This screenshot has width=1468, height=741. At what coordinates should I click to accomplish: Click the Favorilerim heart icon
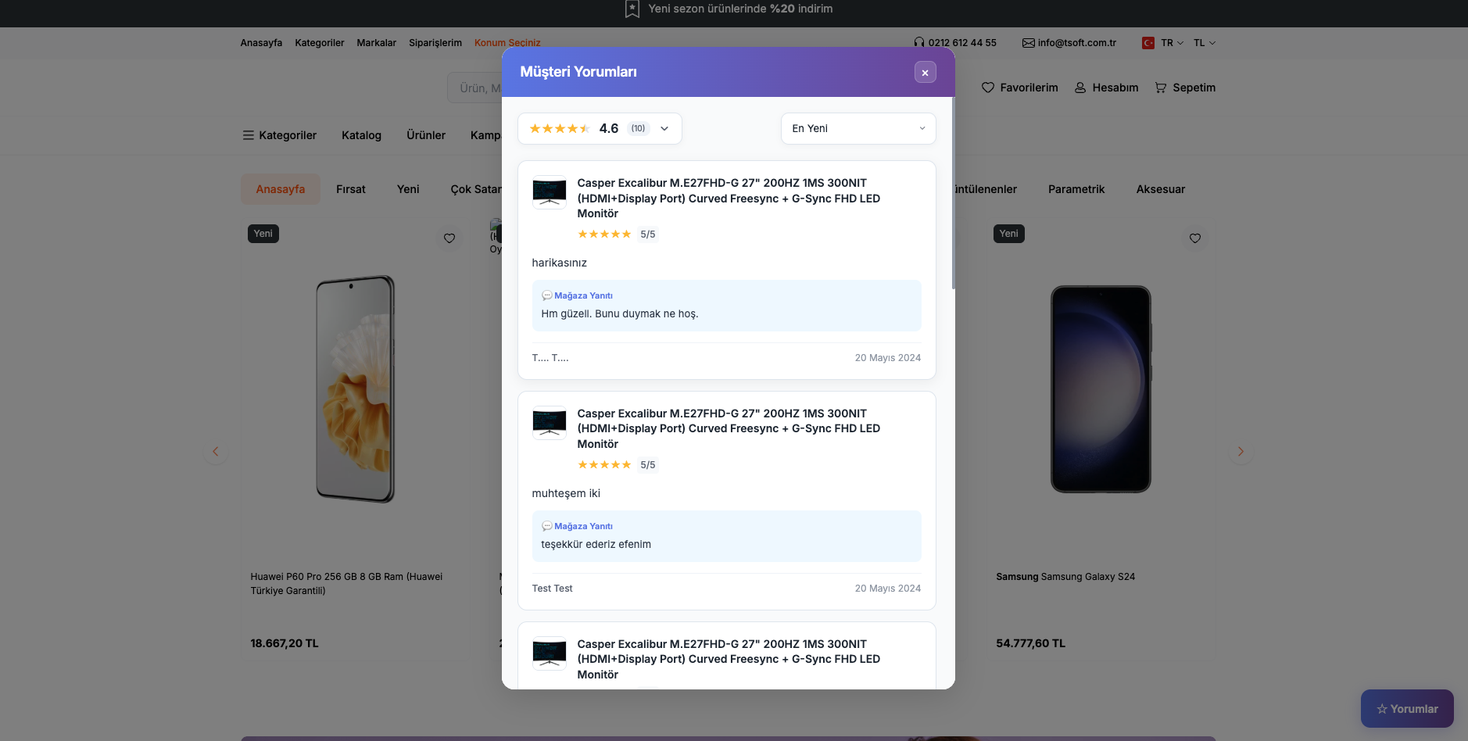(988, 88)
